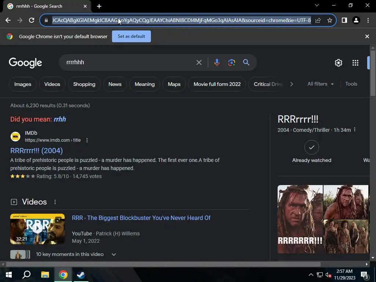The image size is (376, 282).
Task: Click the About 6,230 results text
Action: coord(50,105)
